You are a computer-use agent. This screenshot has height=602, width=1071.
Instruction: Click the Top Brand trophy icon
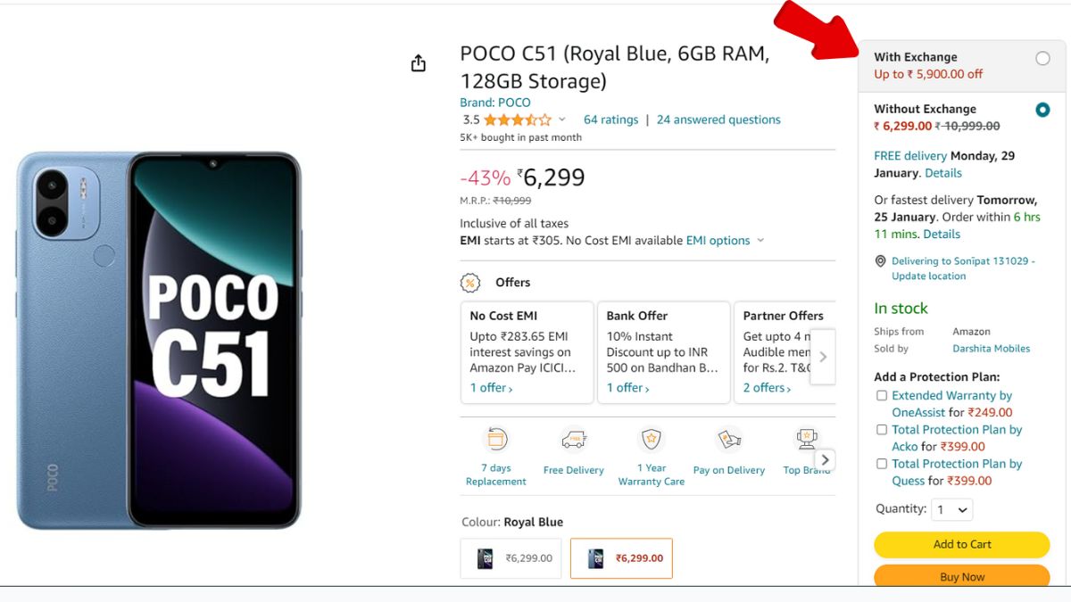tap(807, 440)
